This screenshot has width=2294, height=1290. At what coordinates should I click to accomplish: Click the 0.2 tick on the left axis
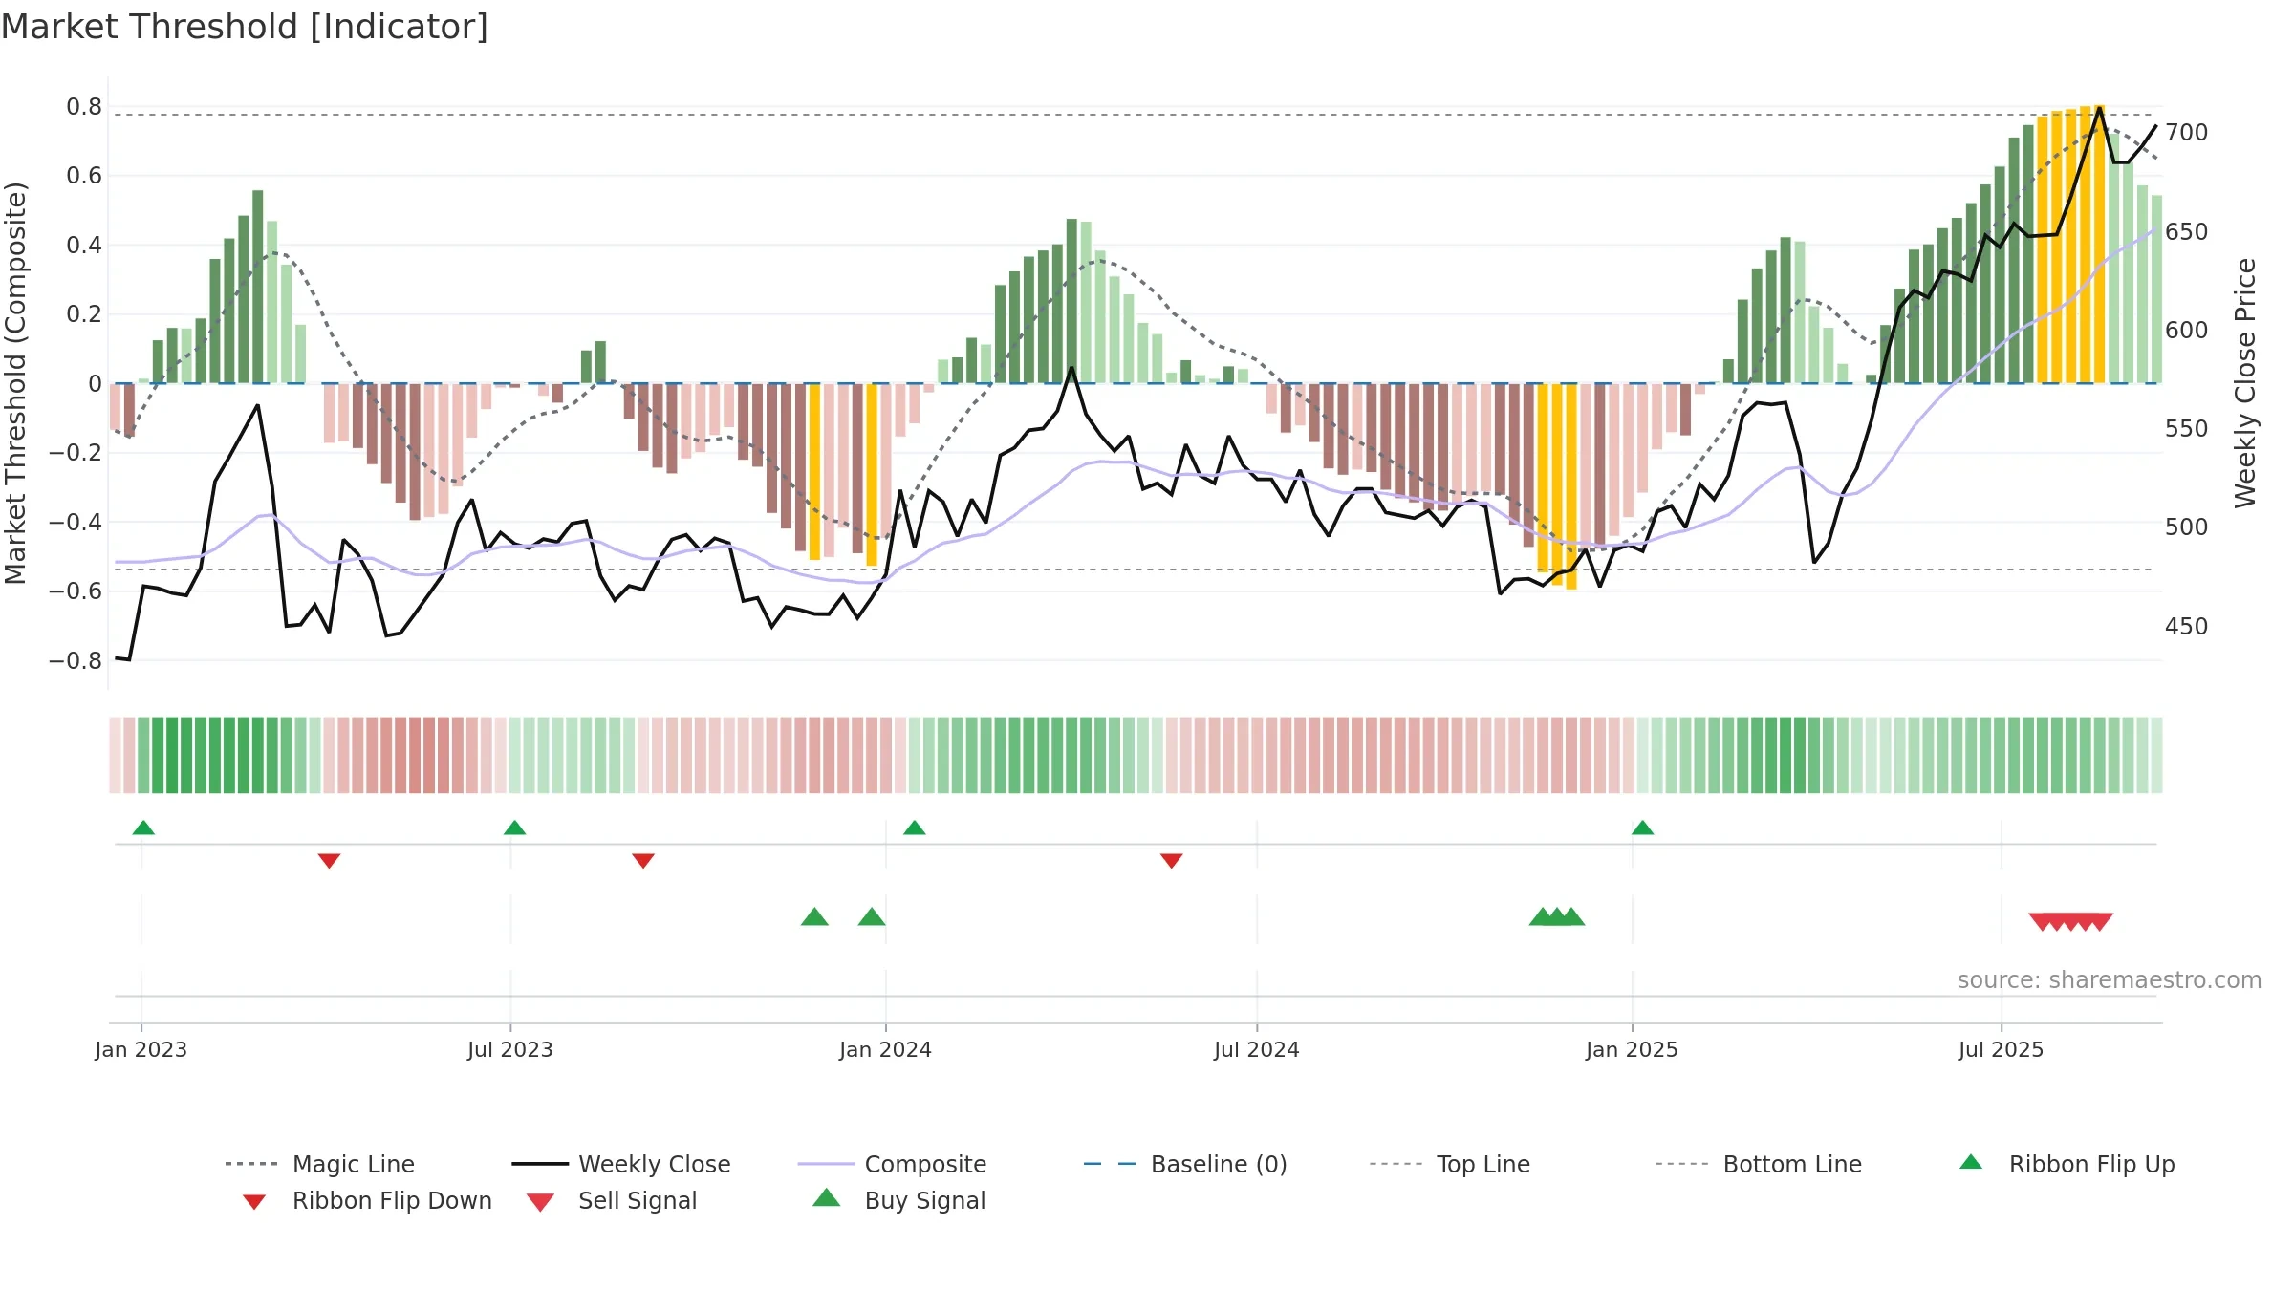(x=84, y=314)
